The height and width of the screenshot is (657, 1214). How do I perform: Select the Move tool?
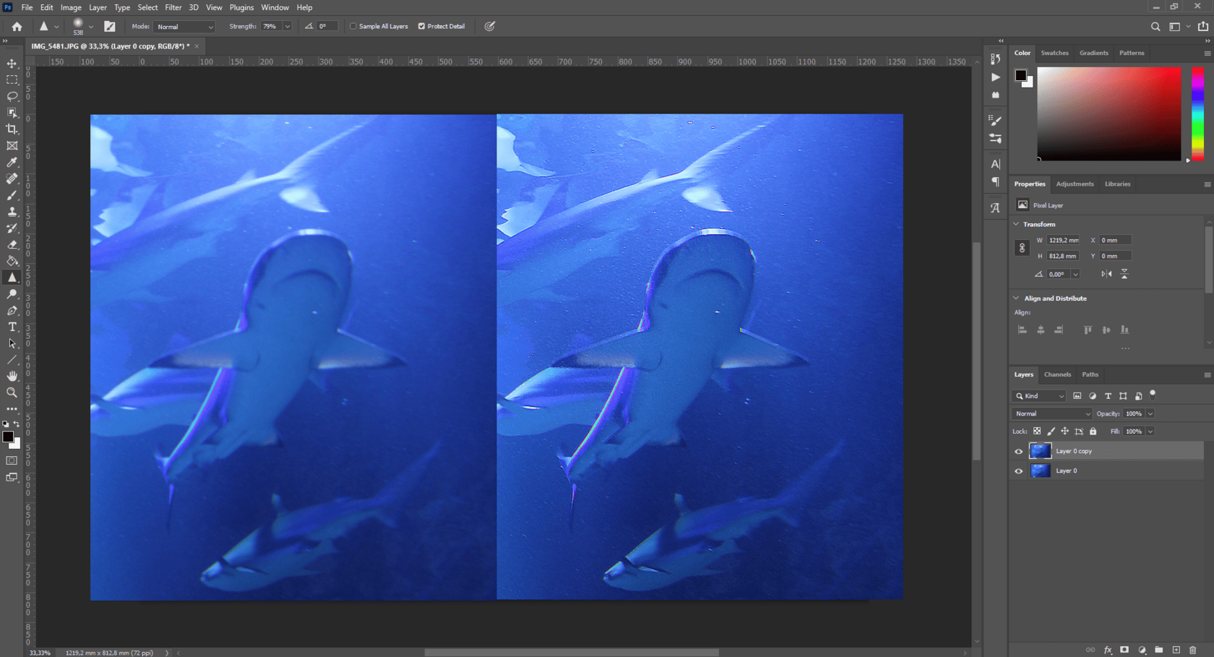[x=12, y=63]
